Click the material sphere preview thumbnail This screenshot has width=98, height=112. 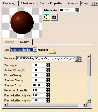[x=22, y=23]
